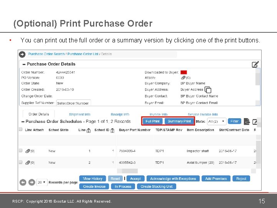Open the edit icon in Purchase Order Details
Viewport: 277px width, 208px height.
pos(255,64)
